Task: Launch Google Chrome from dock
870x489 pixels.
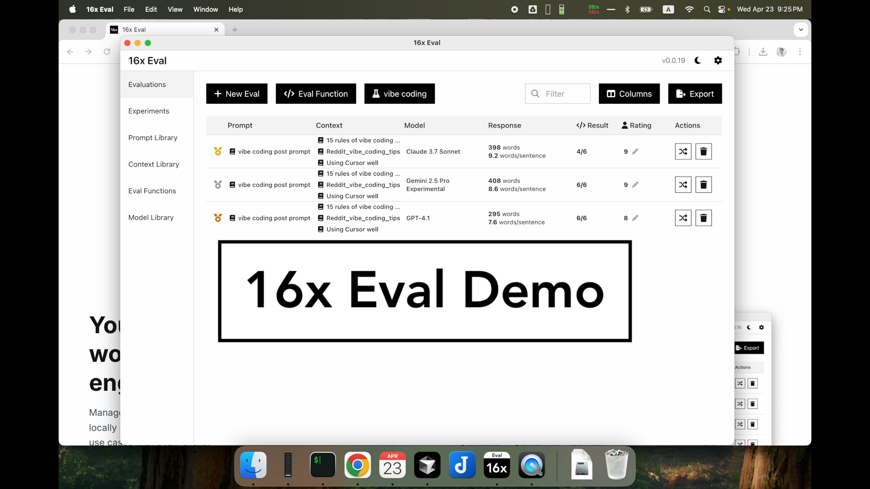Action: coord(358,465)
